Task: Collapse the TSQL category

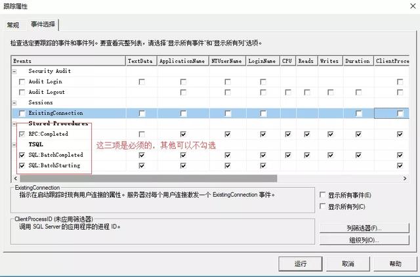Action: 14,145
